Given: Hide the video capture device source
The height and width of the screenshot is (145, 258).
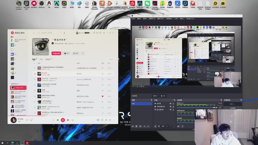Looking at the screenshot, I should 171,107.
